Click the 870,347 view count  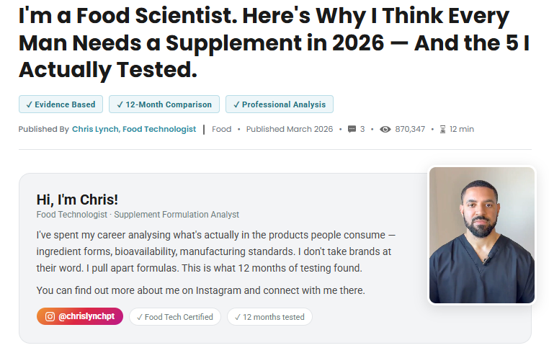[x=410, y=129]
